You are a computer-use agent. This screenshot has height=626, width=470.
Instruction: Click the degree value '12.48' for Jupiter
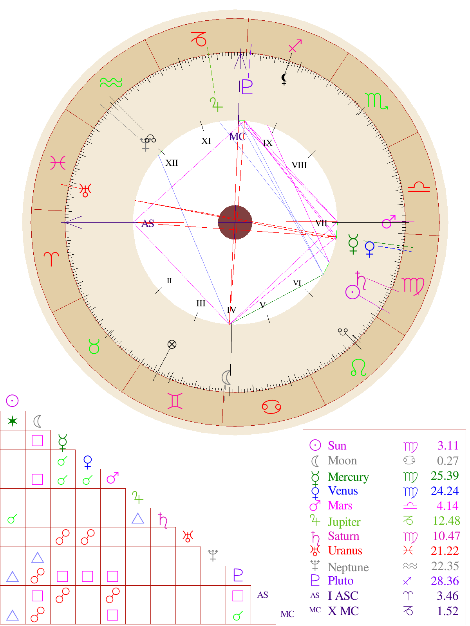446,520
